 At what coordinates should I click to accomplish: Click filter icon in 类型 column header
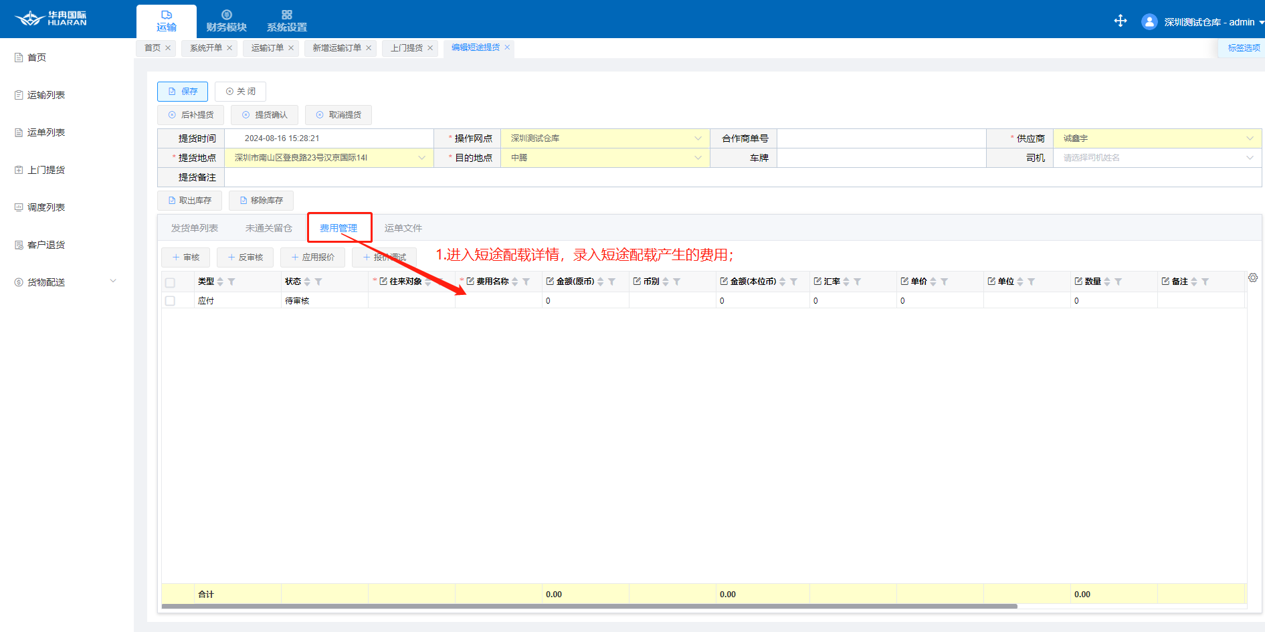pyautogui.click(x=231, y=282)
